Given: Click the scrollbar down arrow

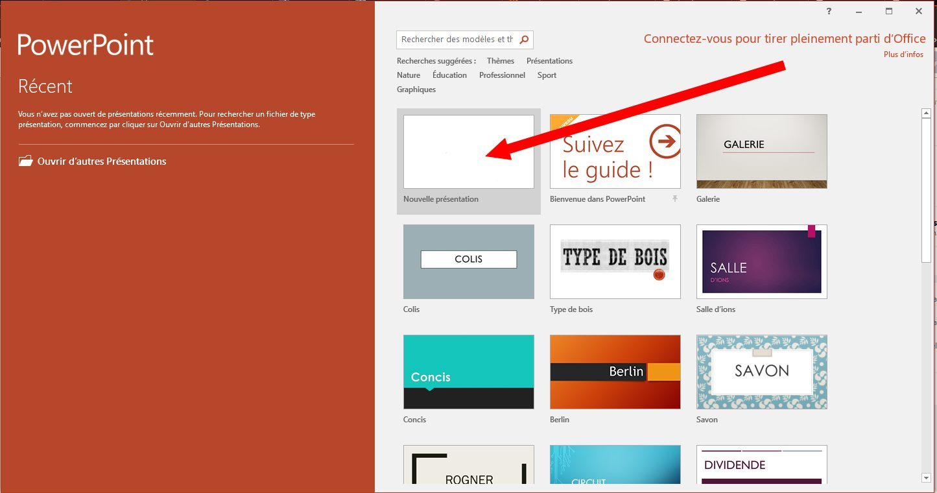Looking at the screenshot, I should click(x=927, y=478).
